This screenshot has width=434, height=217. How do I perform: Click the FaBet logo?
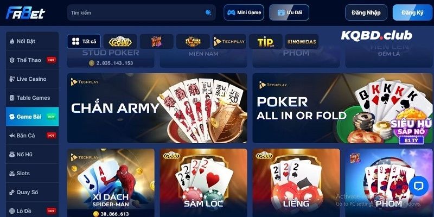pos(25,12)
